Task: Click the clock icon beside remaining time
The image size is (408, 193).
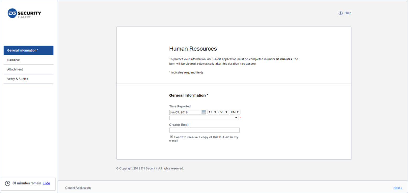Action: tap(8, 183)
